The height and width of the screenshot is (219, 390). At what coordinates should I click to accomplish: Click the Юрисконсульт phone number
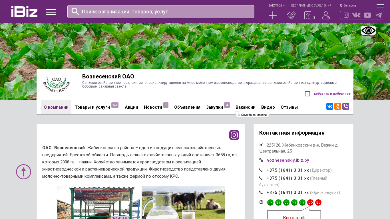pyautogui.click(x=288, y=192)
